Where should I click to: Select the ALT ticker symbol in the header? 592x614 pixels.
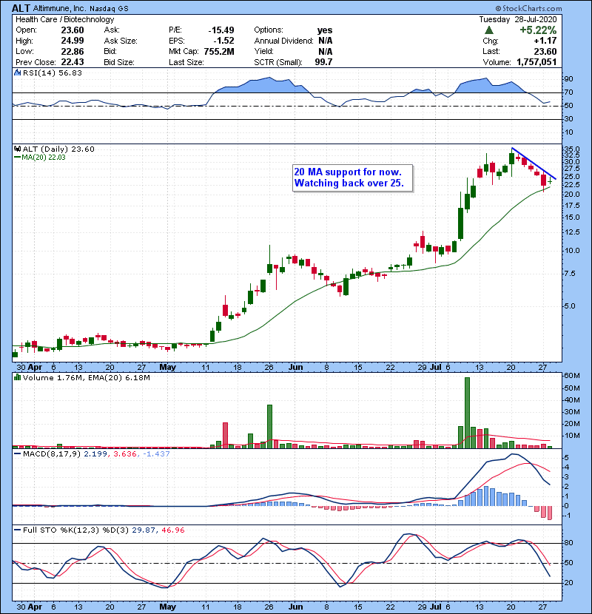21,8
